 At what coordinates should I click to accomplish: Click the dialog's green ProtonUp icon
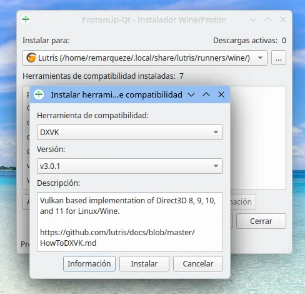39,94
